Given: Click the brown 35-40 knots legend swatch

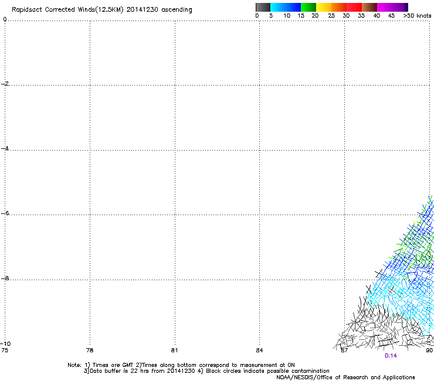Looking at the screenshot, I should click(x=369, y=7).
